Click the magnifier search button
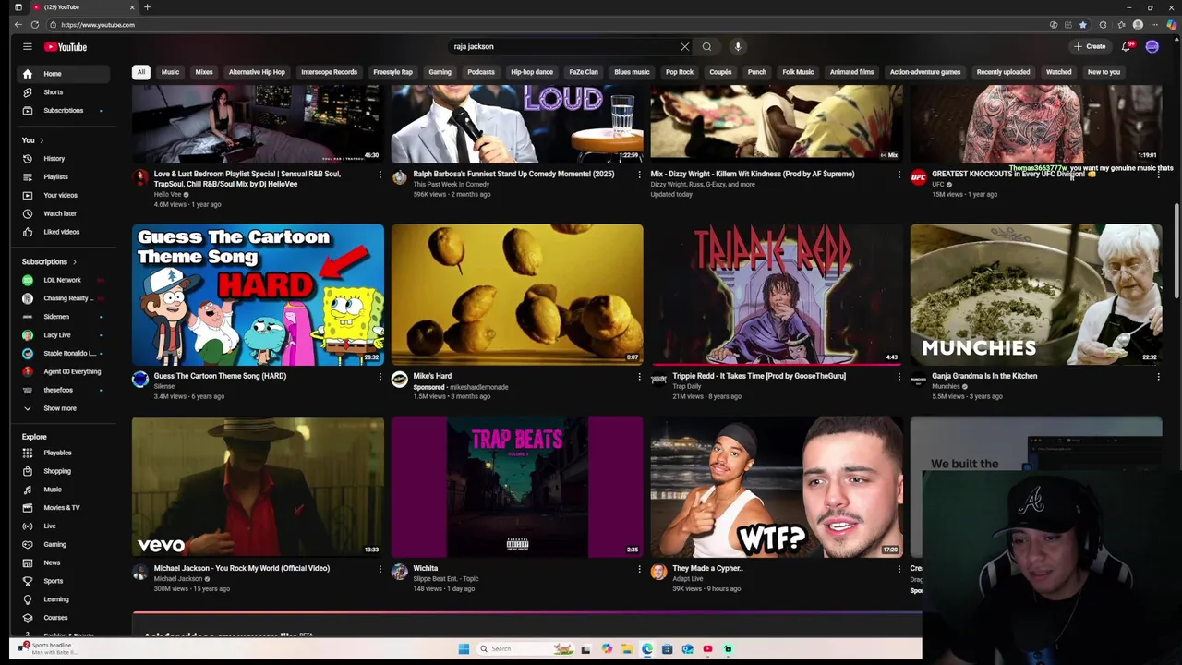 (706, 46)
